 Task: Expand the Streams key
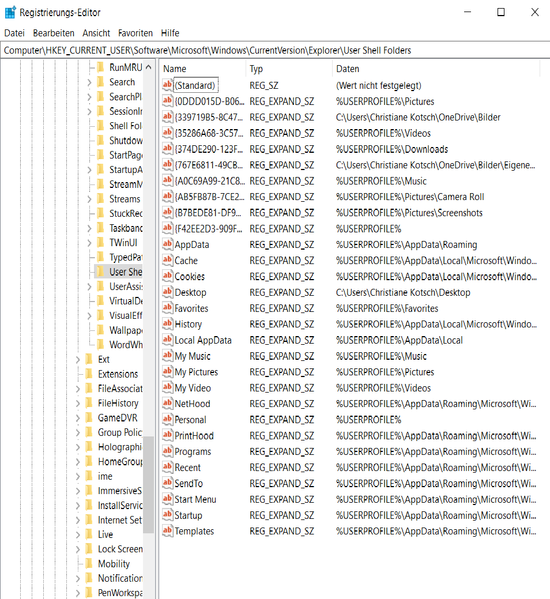tap(89, 199)
